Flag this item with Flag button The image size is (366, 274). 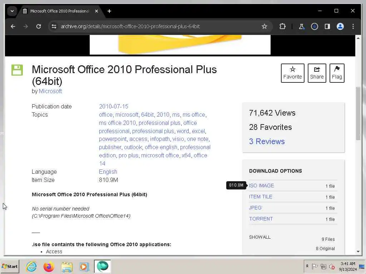click(x=337, y=73)
